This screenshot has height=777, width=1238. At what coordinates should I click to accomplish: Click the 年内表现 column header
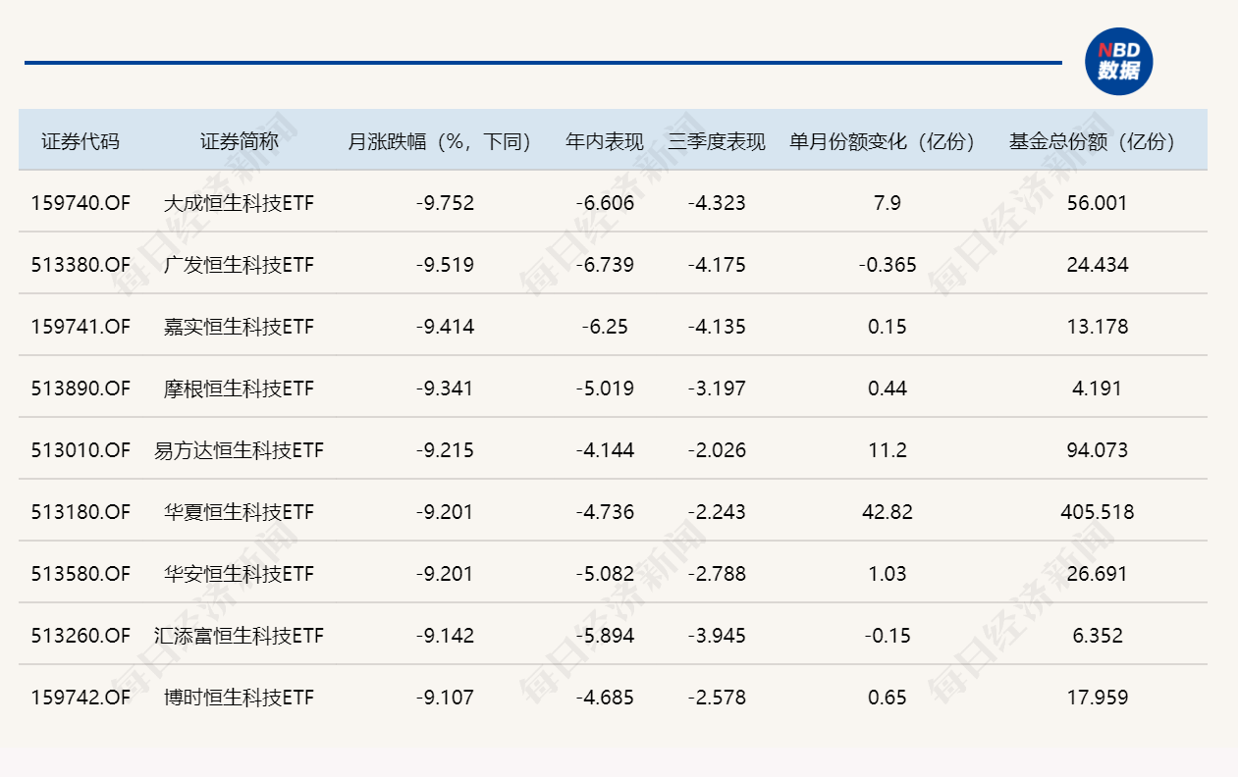tap(605, 141)
